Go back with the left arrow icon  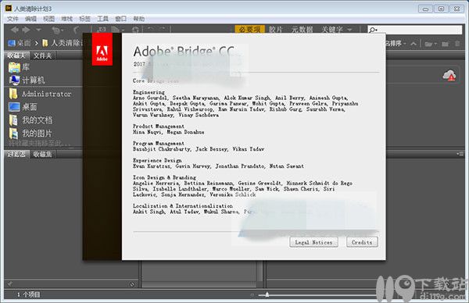pyautogui.click(x=14, y=30)
